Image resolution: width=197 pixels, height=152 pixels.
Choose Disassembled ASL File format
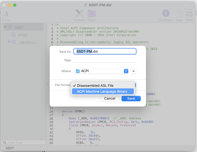click(x=103, y=86)
